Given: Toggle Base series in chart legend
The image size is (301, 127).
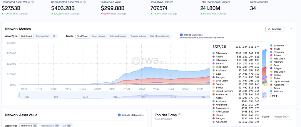Looking at the screenshot, I should (x=274, y=65).
